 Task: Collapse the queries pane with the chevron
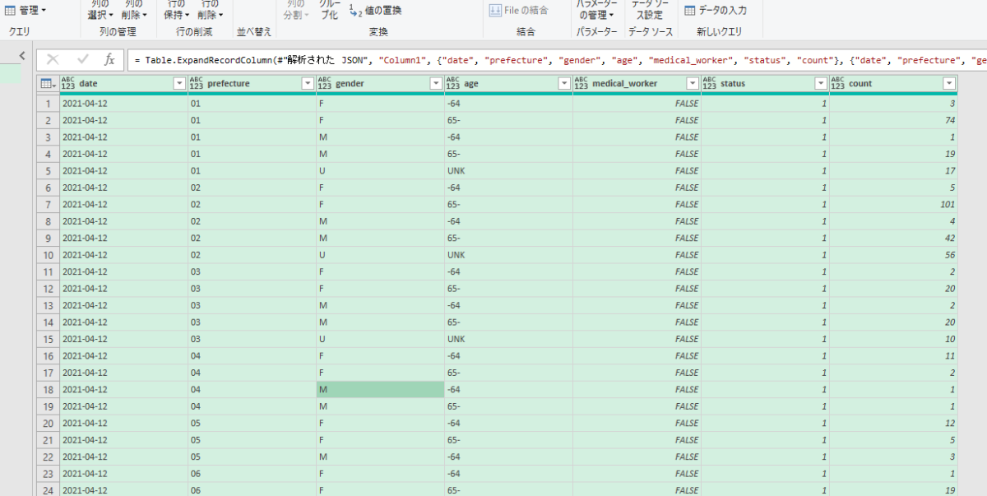pos(22,56)
